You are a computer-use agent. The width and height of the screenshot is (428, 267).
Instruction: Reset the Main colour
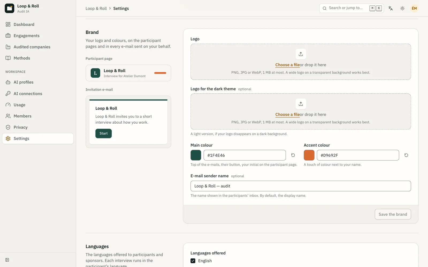[293, 155]
